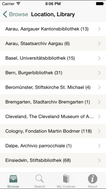Open Aarau, Staatsarchiv Aargau (6)
Viewport: 106px width, 189px height.
(x=53, y=43)
